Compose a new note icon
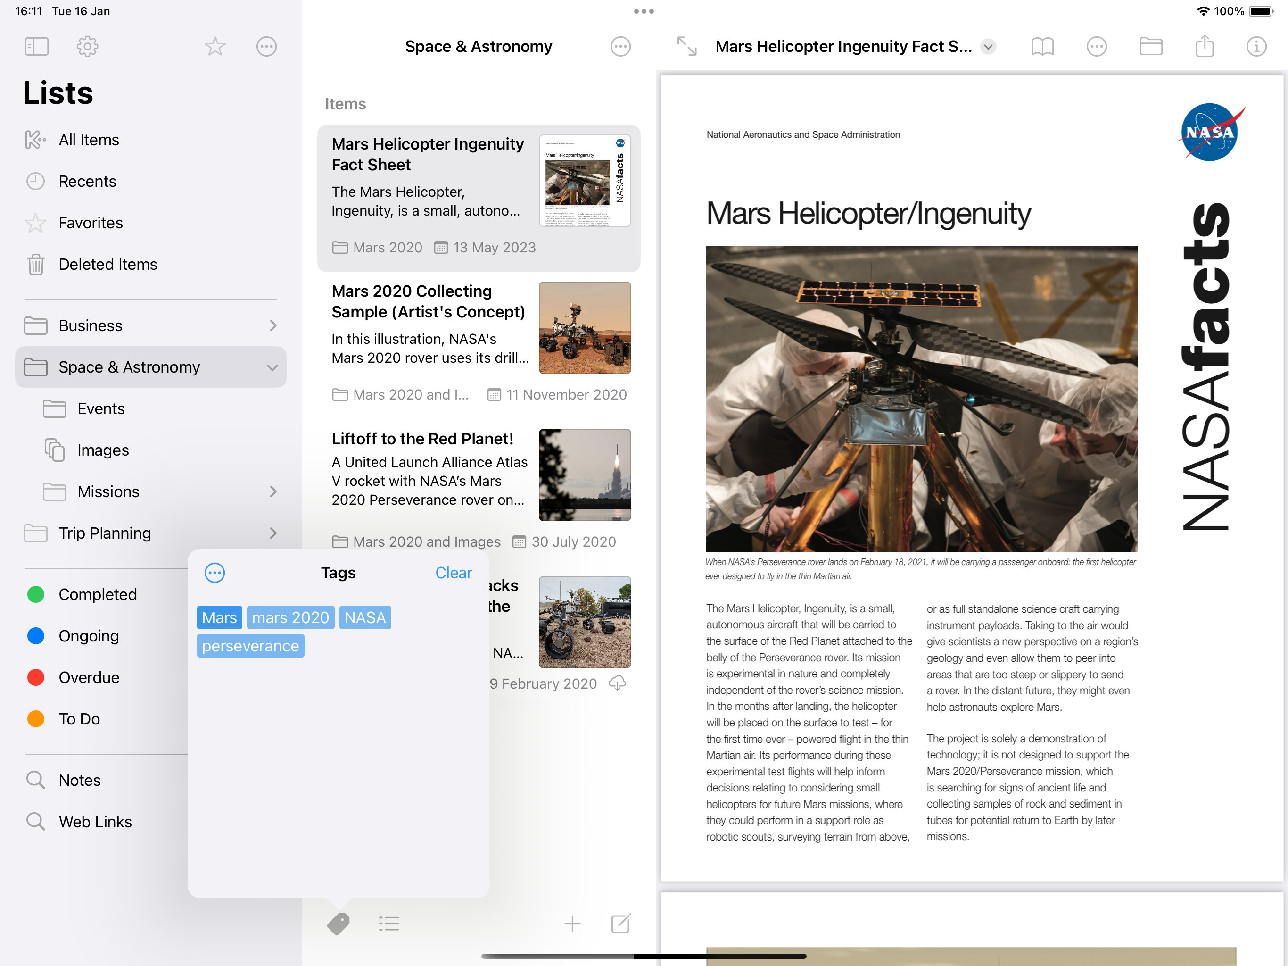This screenshot has height=966, width=1288. [621, 923]
